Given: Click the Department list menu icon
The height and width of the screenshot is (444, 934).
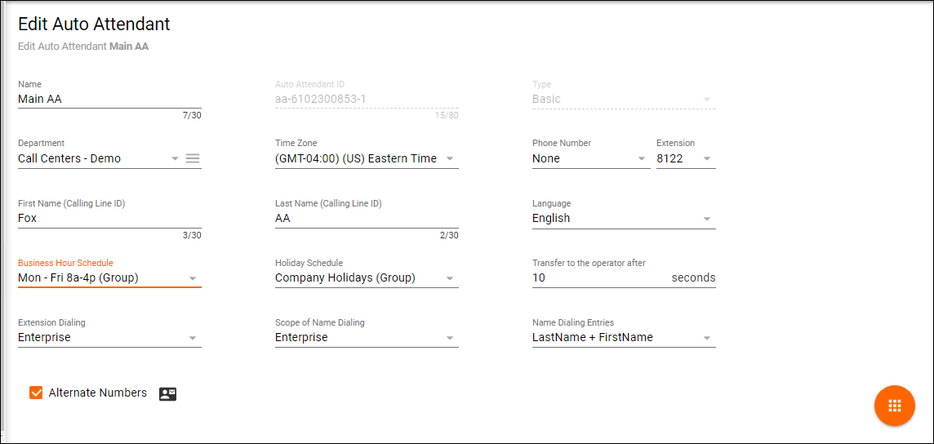Looking at the screenshot, I should 193,158.
